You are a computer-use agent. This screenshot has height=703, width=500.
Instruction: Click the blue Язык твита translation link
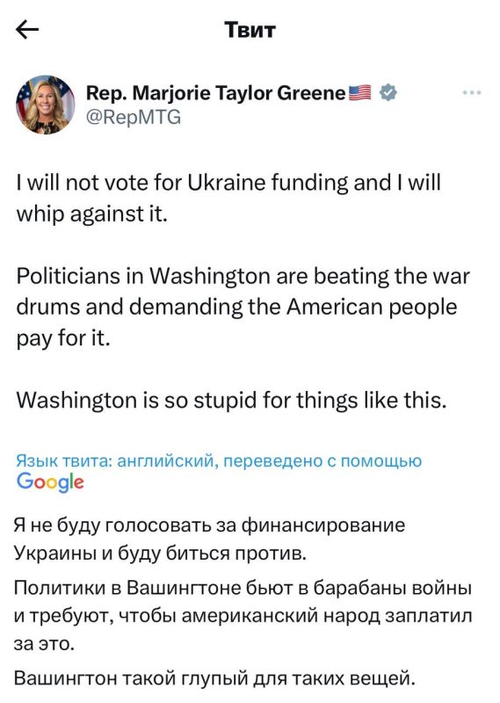point(219,460)
